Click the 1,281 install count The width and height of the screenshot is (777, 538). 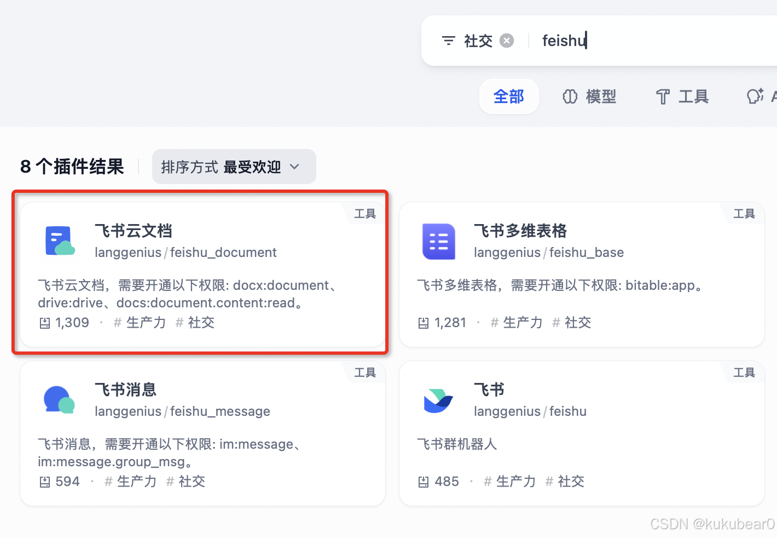point(450,323)
